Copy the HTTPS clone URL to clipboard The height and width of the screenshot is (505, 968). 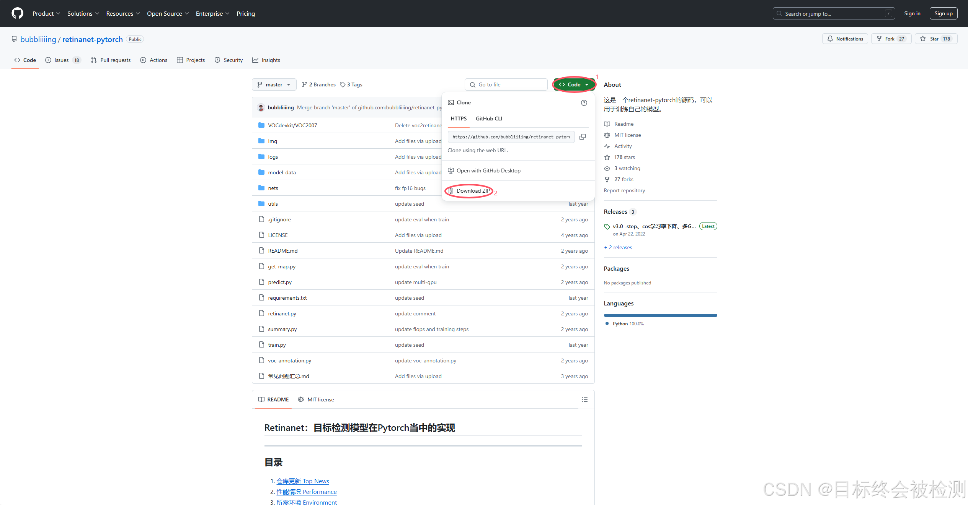click(583, 137)
